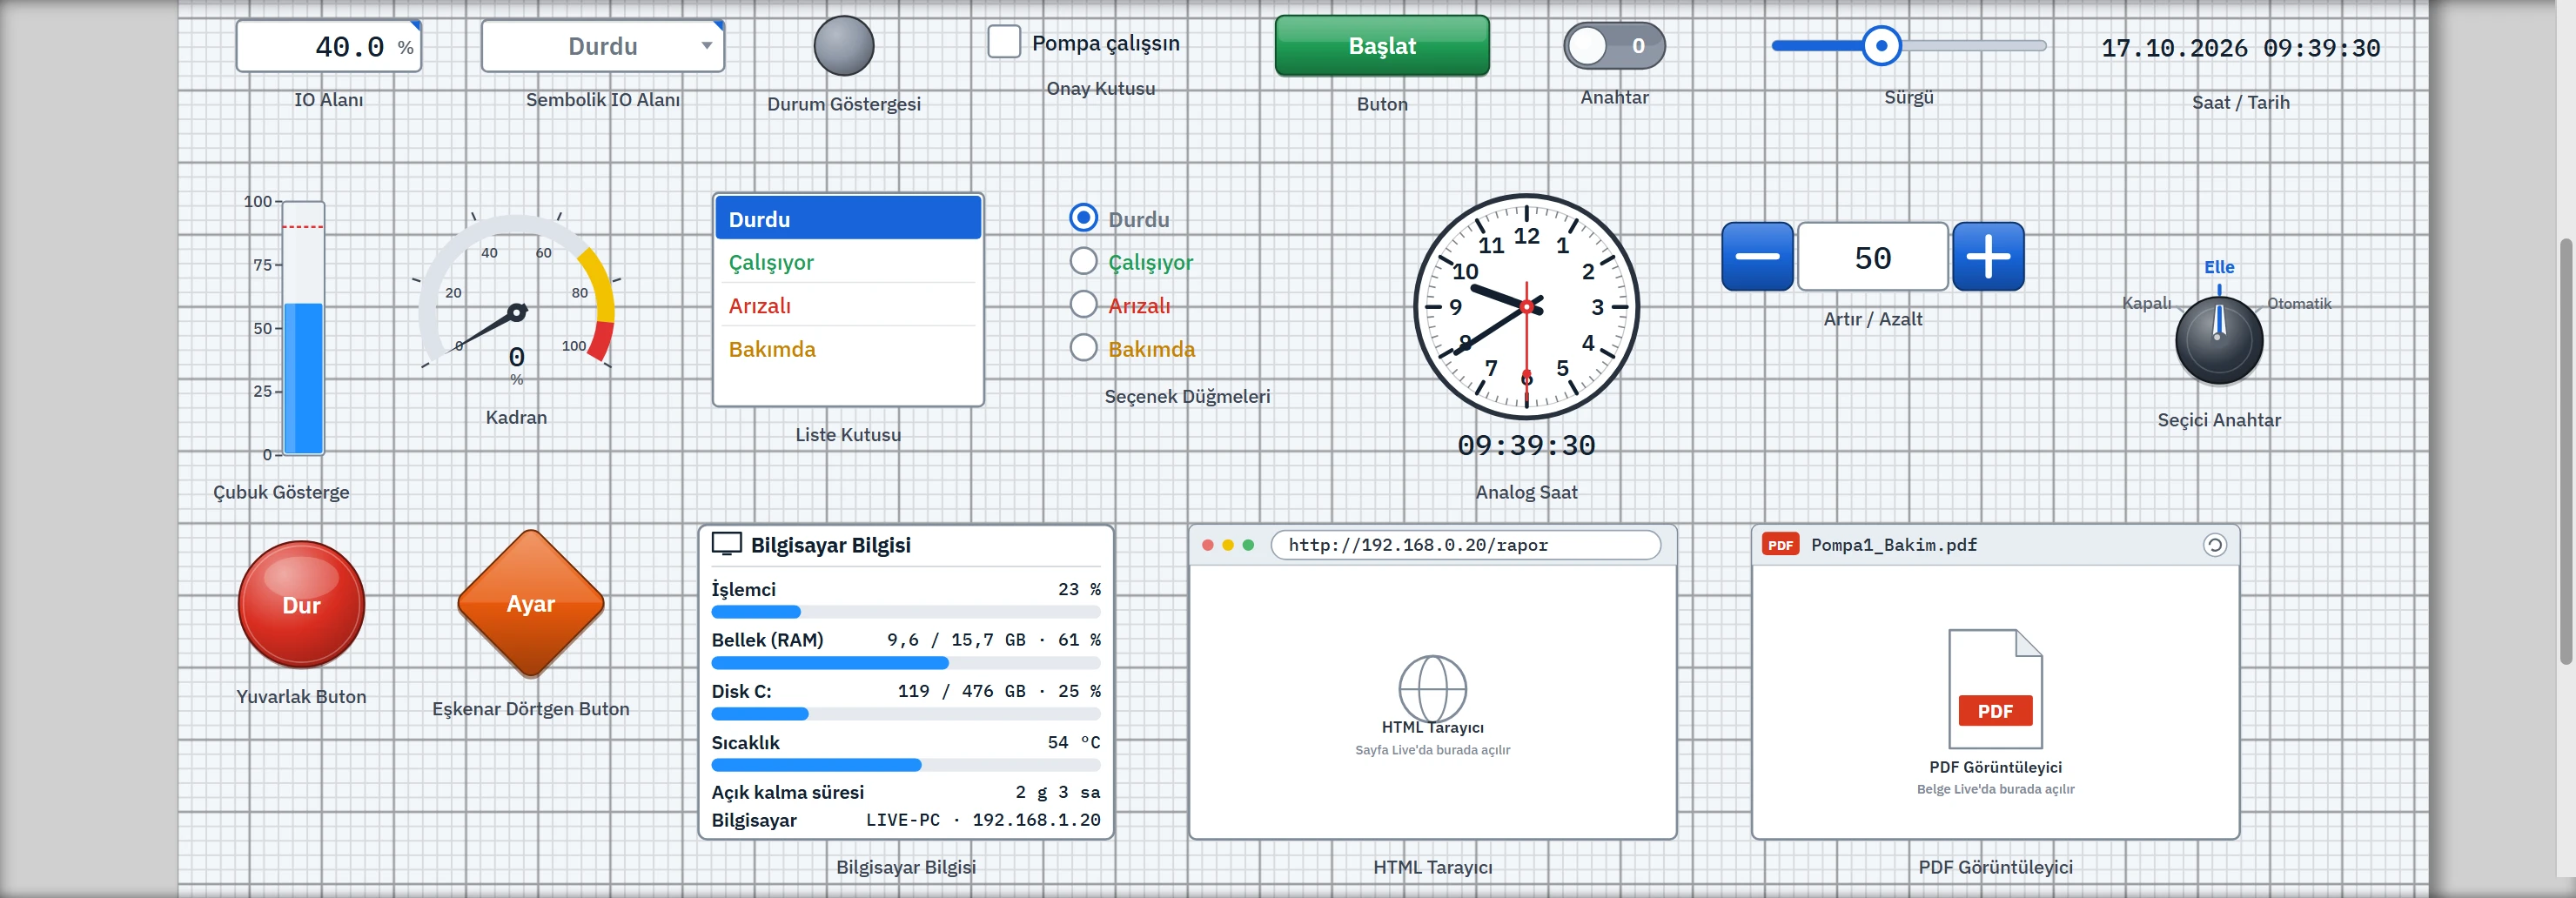Click the date time text 17.10.2026 09:39:30

pyautogui.click(x=2240, y=47)
